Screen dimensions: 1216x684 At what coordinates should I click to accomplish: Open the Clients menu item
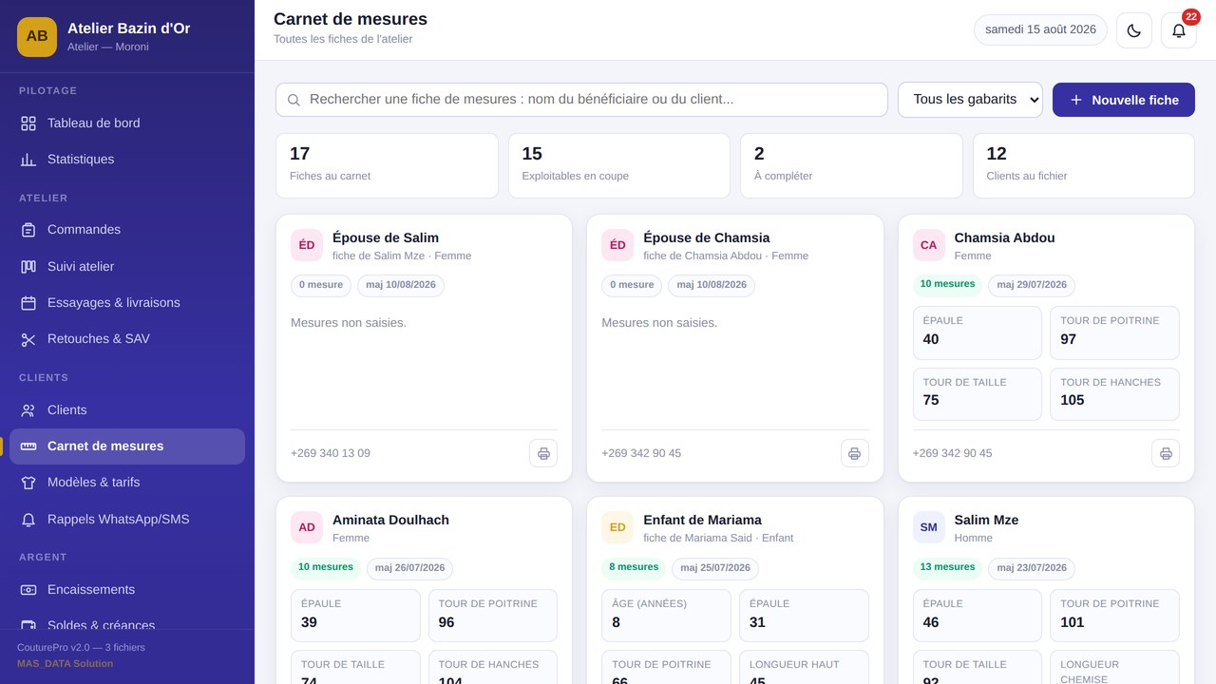click(x=127, y=410)
